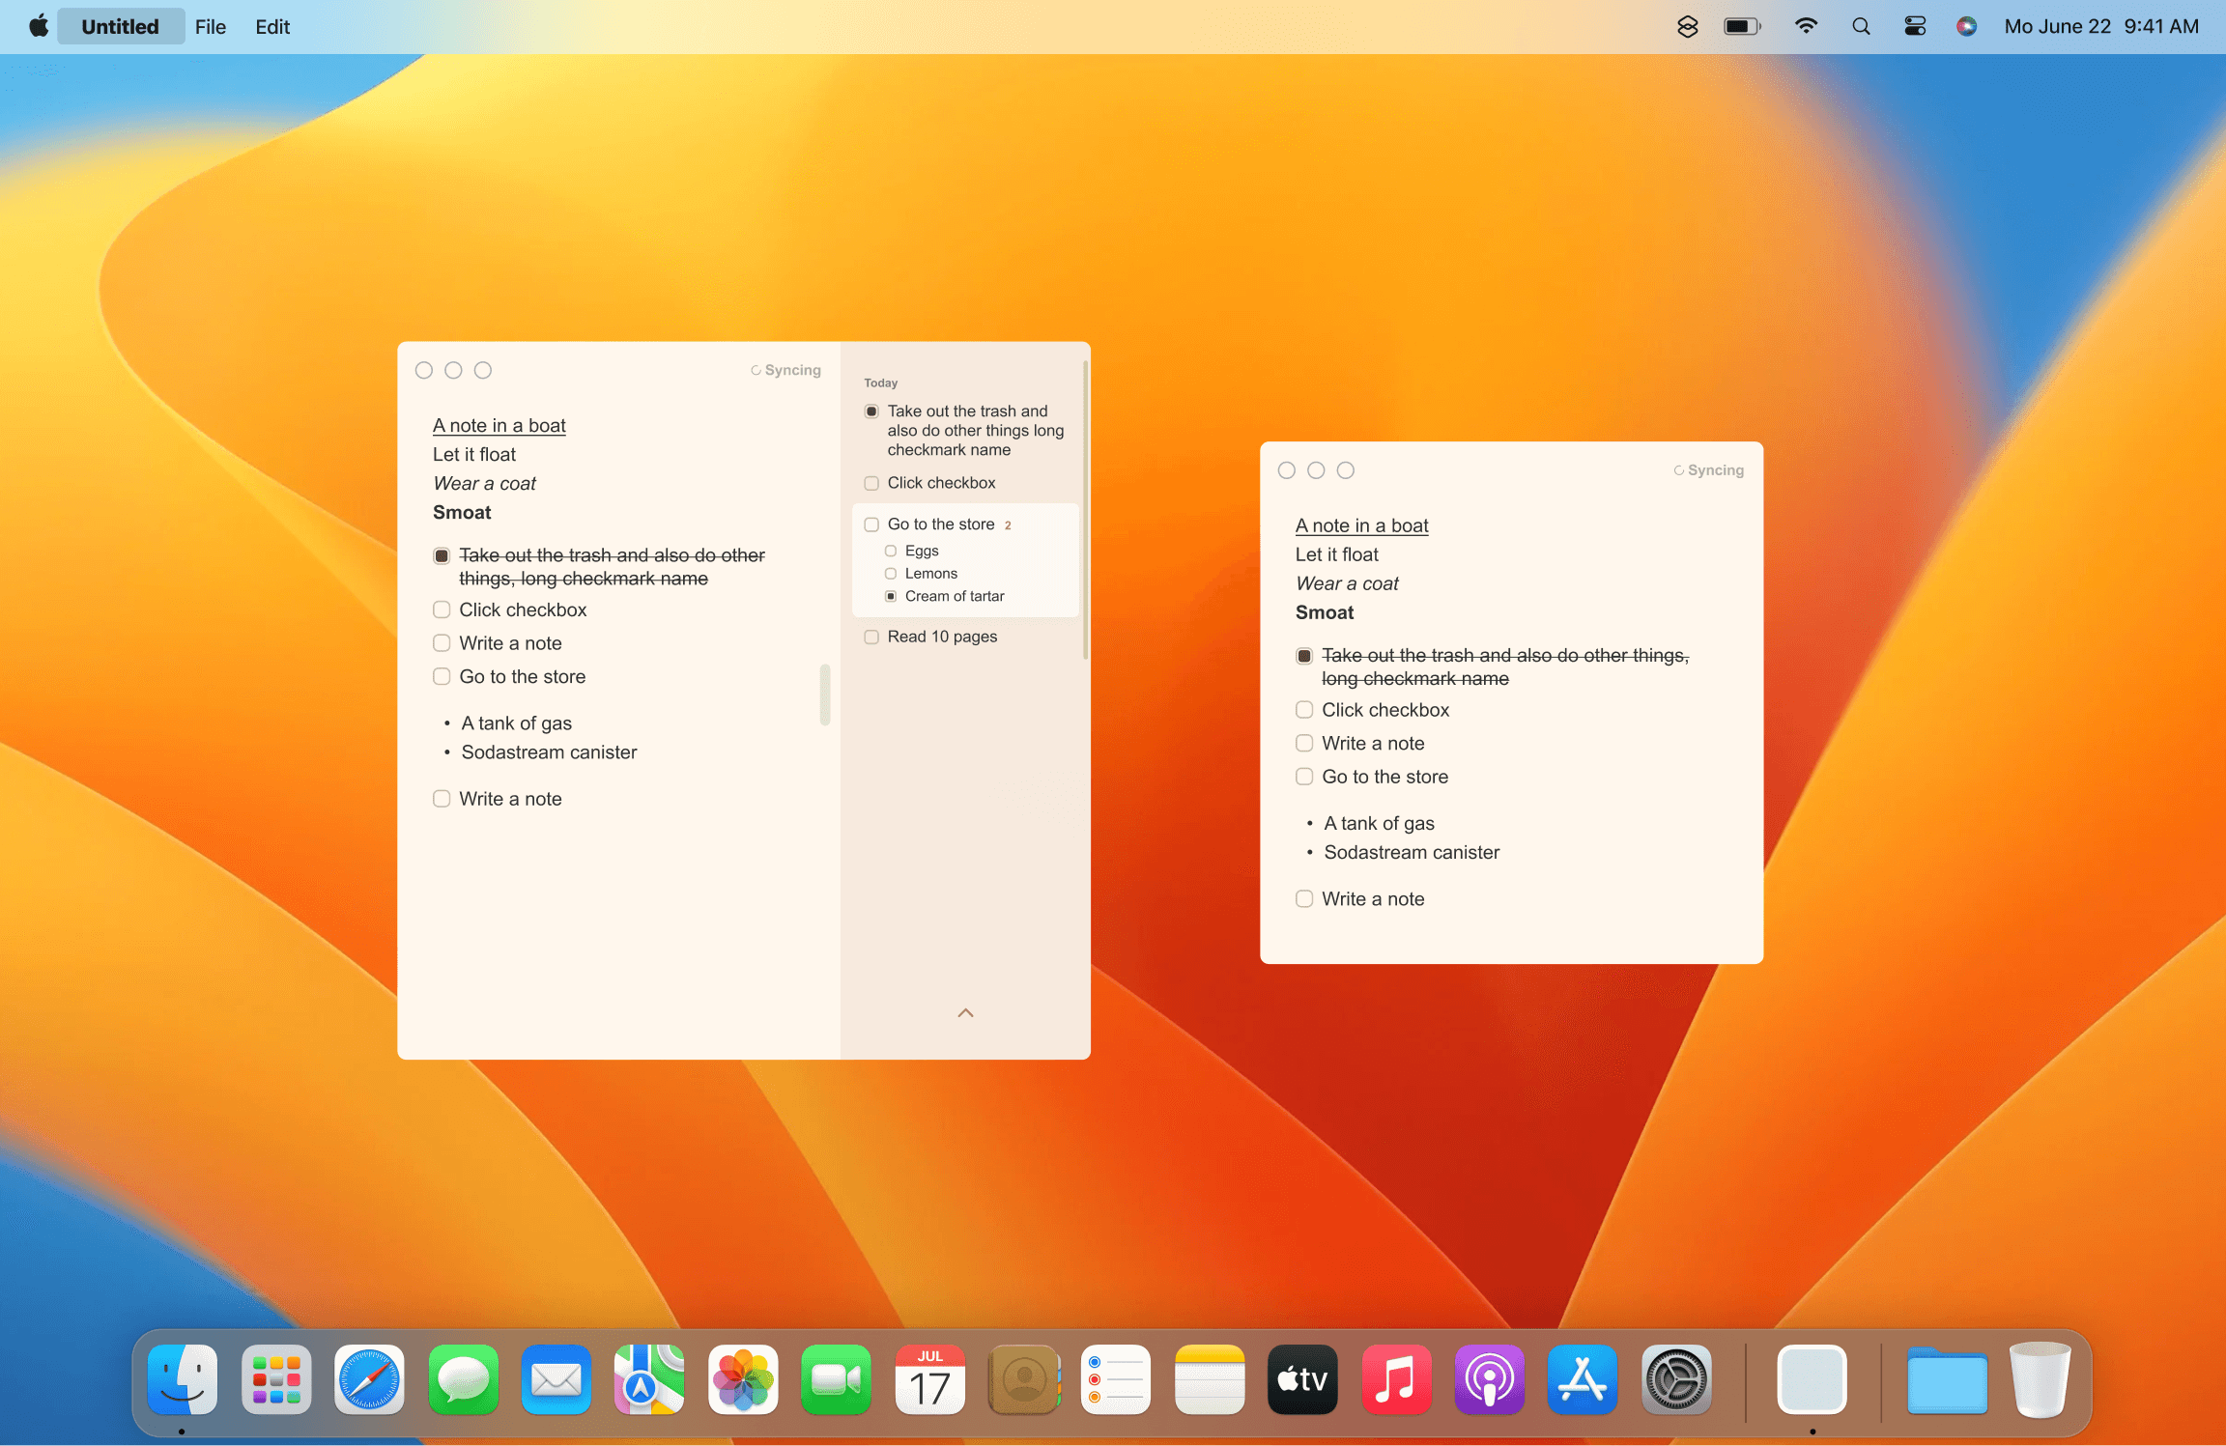The height and width of the screenshot is (1446, 2226).
Task: Check last 'Write a note' in left note
Action: click(x=442, y=799)
